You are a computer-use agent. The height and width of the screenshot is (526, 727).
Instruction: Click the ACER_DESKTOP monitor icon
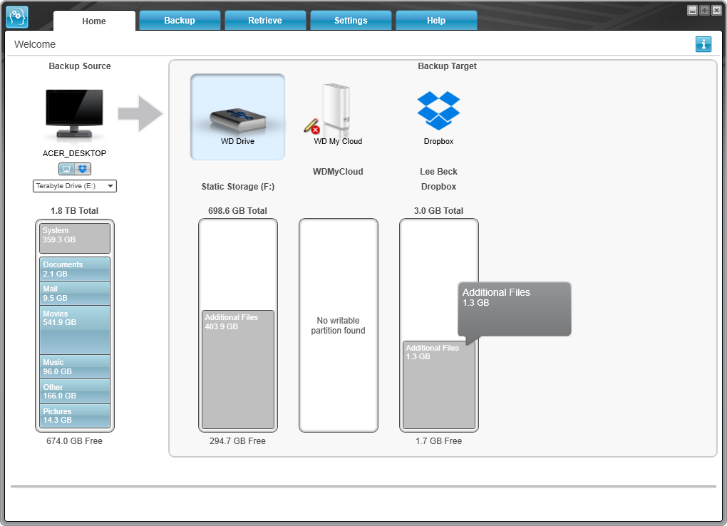coord(75,115)
